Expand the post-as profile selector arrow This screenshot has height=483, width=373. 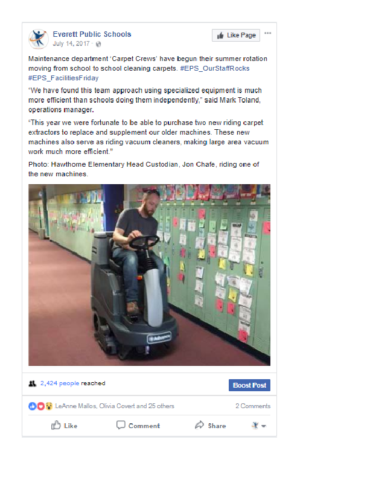coord(264,426)
